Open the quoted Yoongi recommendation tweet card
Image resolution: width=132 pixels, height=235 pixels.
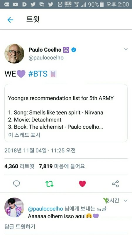66,113
